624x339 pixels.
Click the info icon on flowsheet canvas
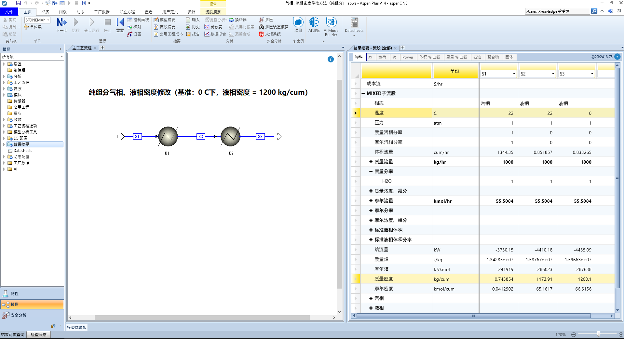pos(331,59)
